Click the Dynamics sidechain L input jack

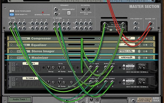56,9
